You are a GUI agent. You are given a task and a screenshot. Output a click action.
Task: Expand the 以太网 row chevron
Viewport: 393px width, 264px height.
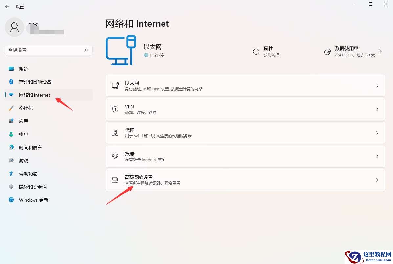coord(377,86)
